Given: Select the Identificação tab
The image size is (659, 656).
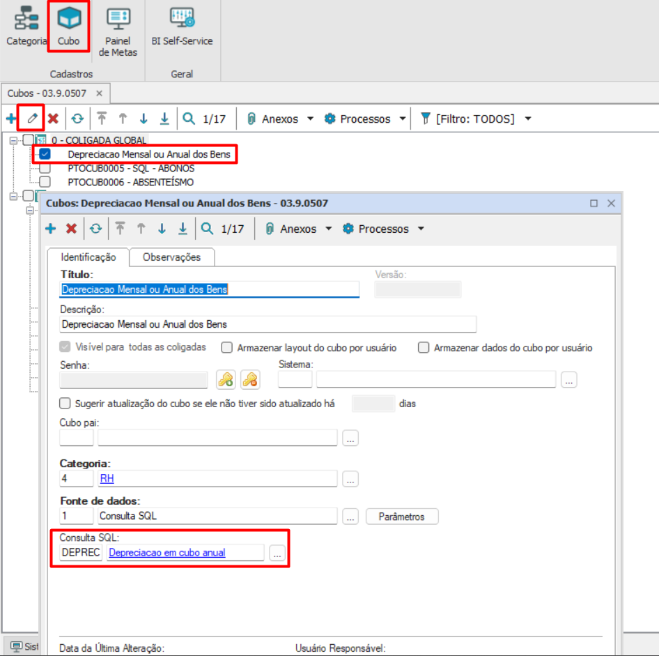Looking at the screenshot, I should [88, 257].
